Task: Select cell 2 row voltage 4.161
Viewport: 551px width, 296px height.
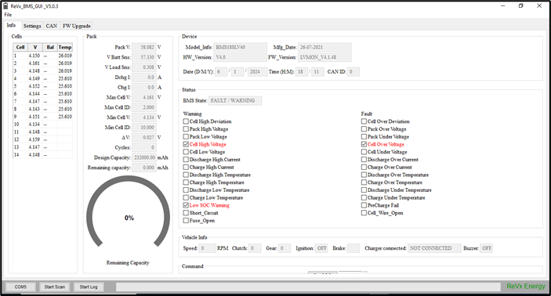Action: pos(34,63)
